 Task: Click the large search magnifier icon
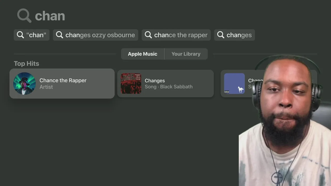click(x=24, y=16)
